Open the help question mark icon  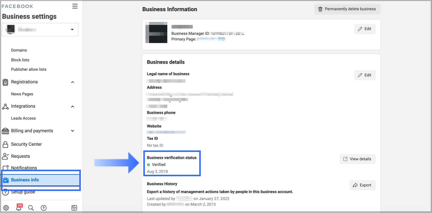[44, 208]
